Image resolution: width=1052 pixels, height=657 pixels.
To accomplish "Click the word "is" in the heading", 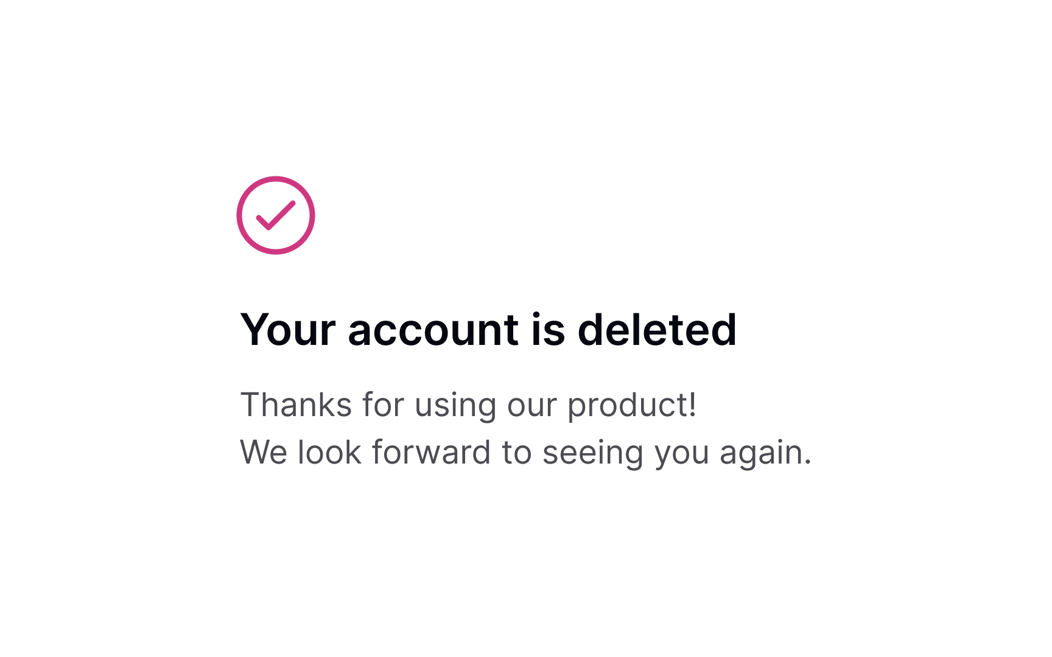I will click(548, 330).
